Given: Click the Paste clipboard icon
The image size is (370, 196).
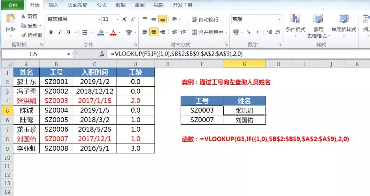Looking at the screenshot, I should [11, 19].
